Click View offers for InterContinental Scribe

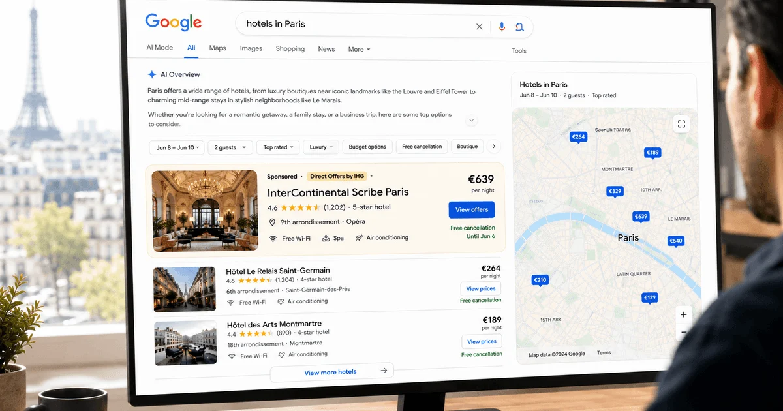(472, 209)
